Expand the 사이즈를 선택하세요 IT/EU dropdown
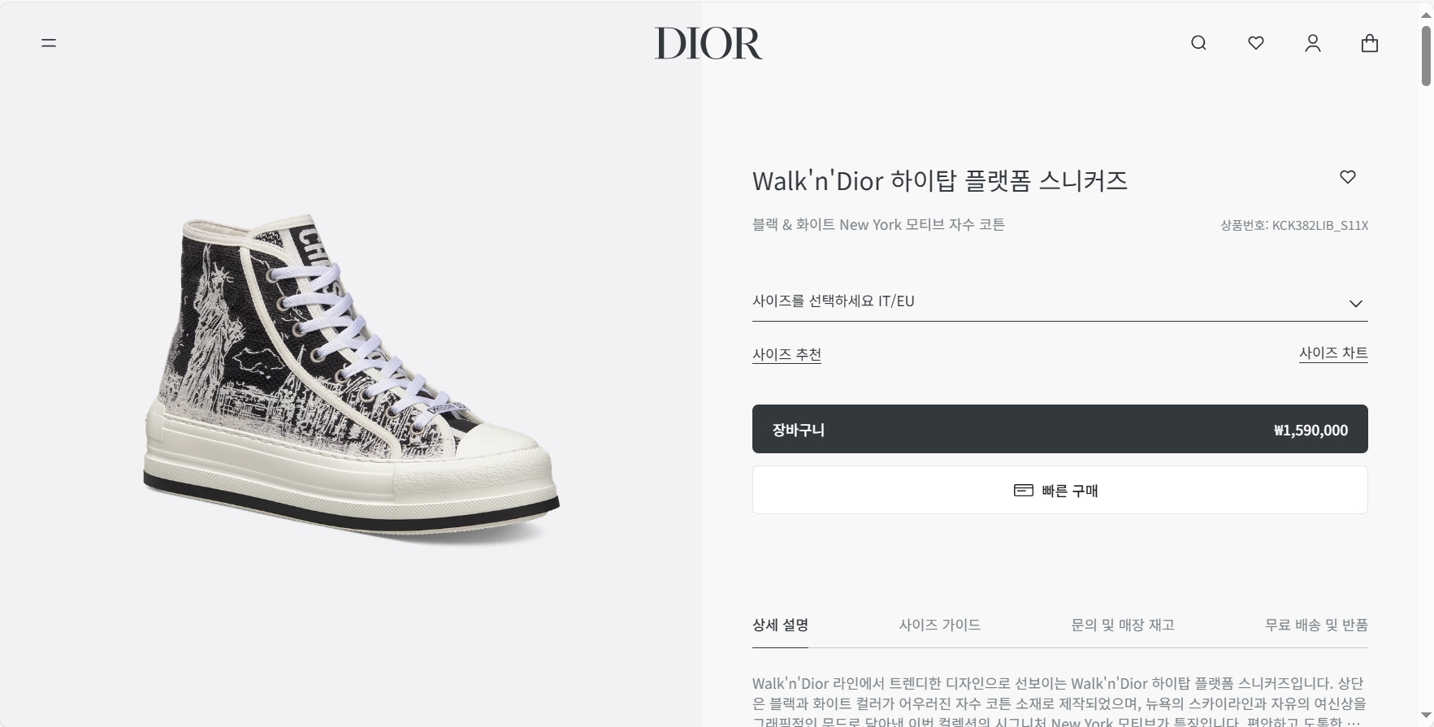 [1059, 301]
